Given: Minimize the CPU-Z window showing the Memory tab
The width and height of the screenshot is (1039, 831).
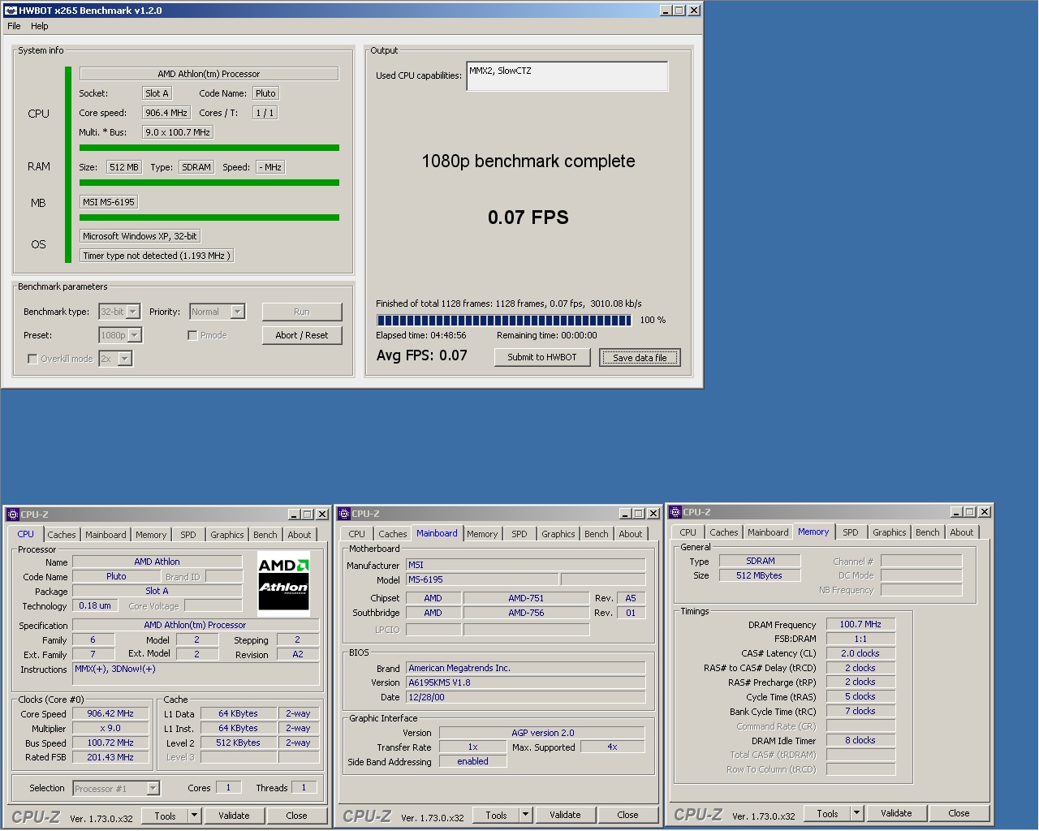Looking at the screenshot, I should (956, 512).
